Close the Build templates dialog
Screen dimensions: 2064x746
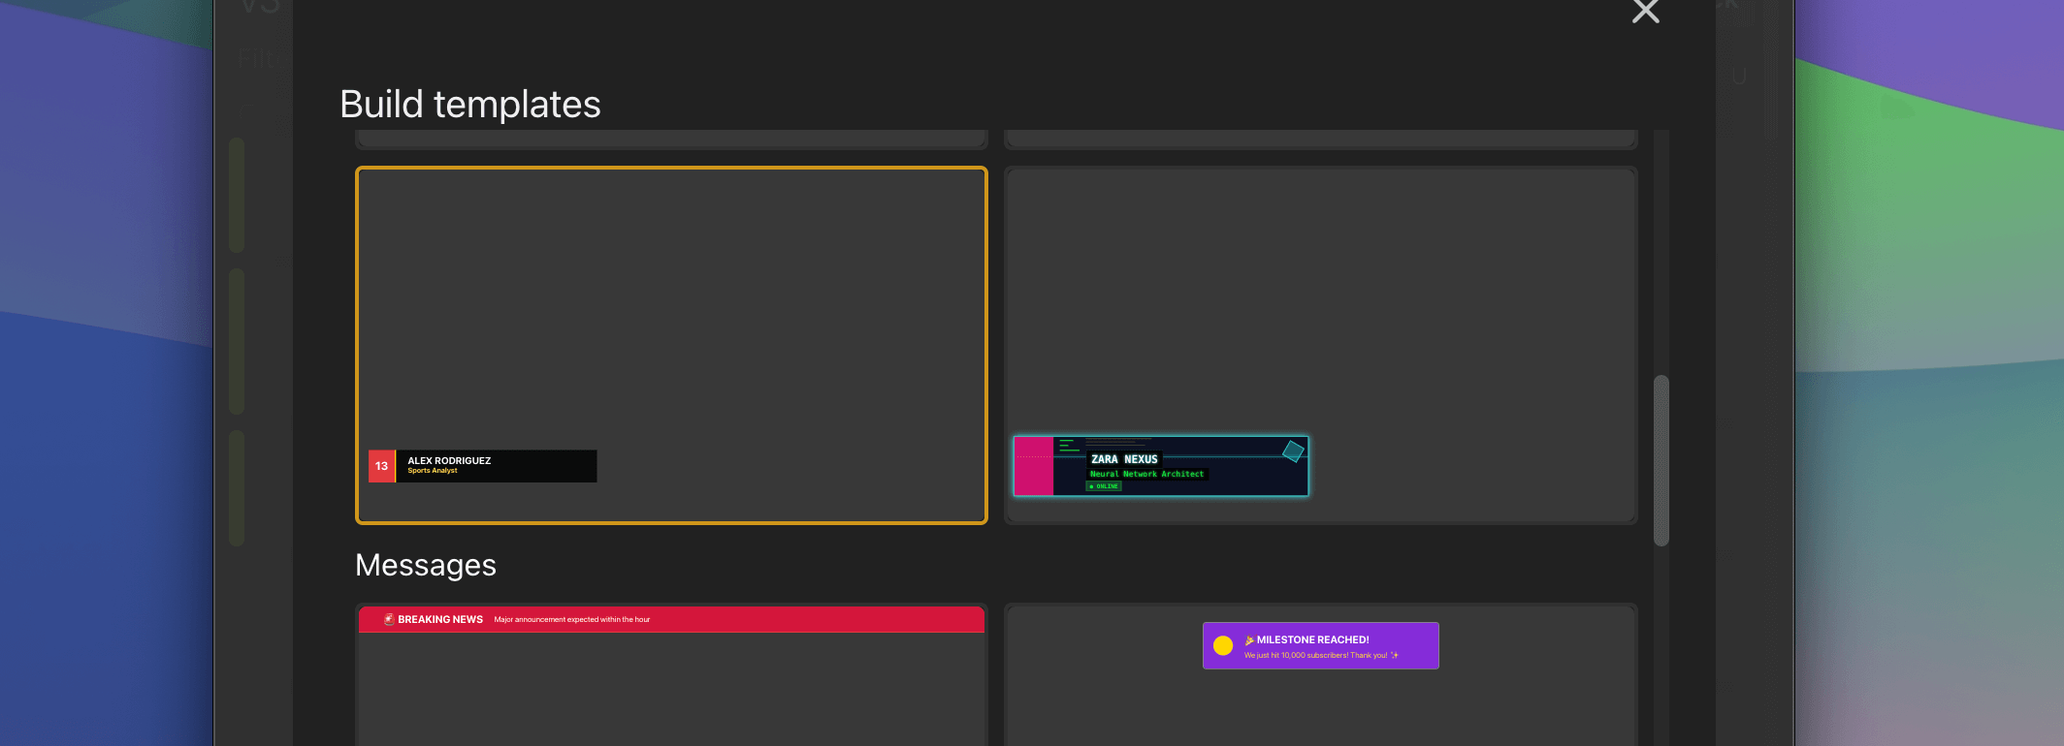click(x=1645, y=11)
